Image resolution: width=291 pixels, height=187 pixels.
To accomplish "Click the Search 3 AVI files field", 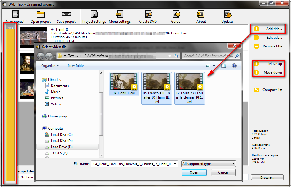I will [209, 56].
